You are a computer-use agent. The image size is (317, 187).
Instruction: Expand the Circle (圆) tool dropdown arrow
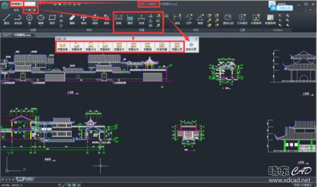(30, 25)
